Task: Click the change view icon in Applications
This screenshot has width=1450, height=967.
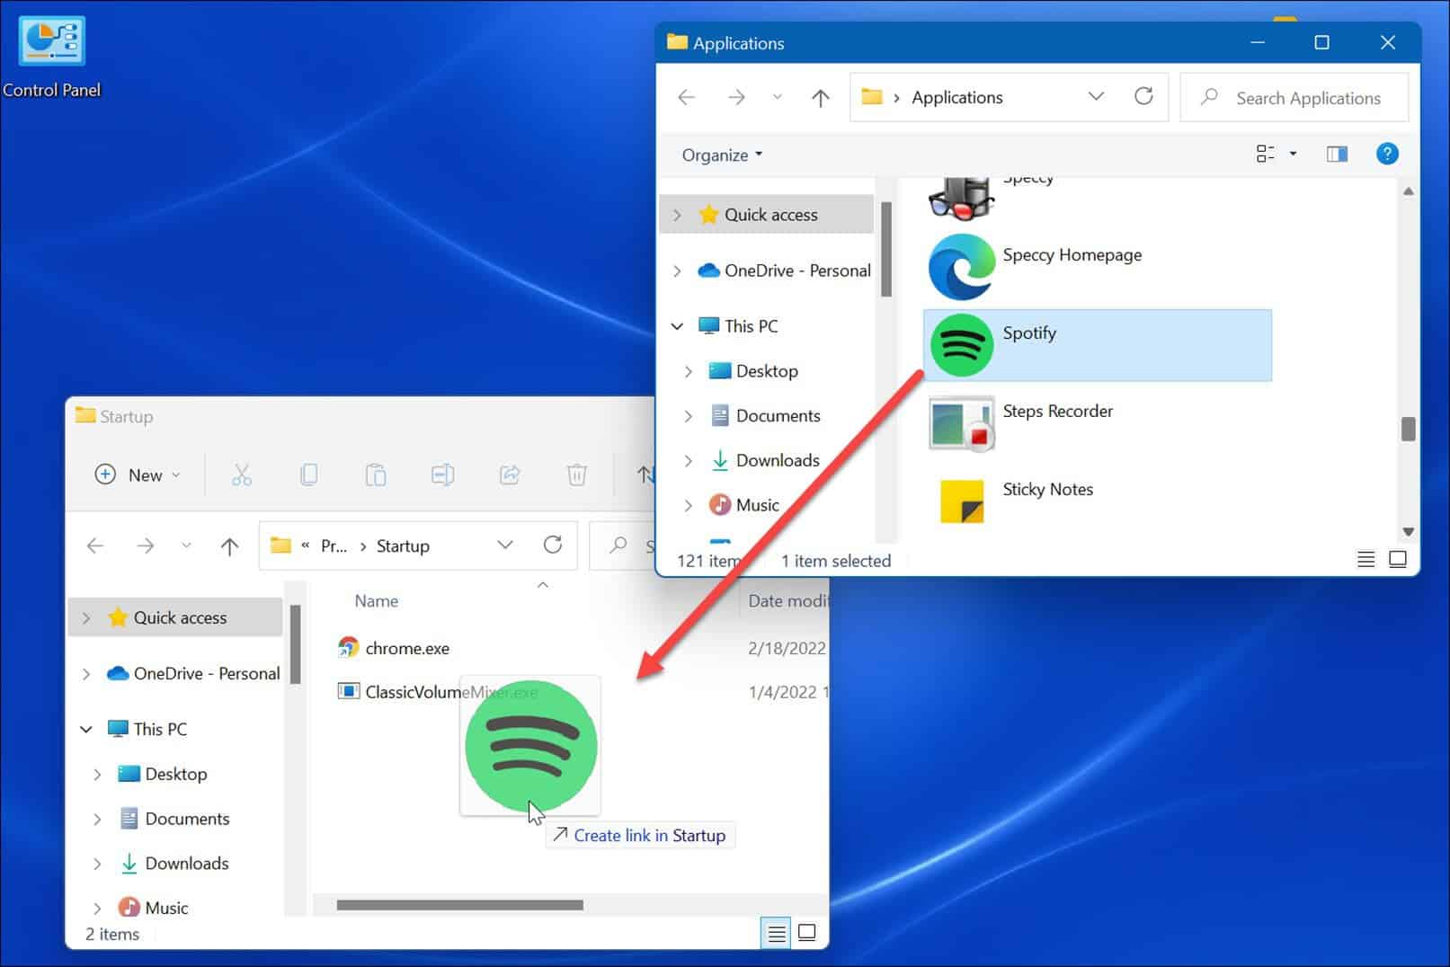Action: [x=1266, y=155]
